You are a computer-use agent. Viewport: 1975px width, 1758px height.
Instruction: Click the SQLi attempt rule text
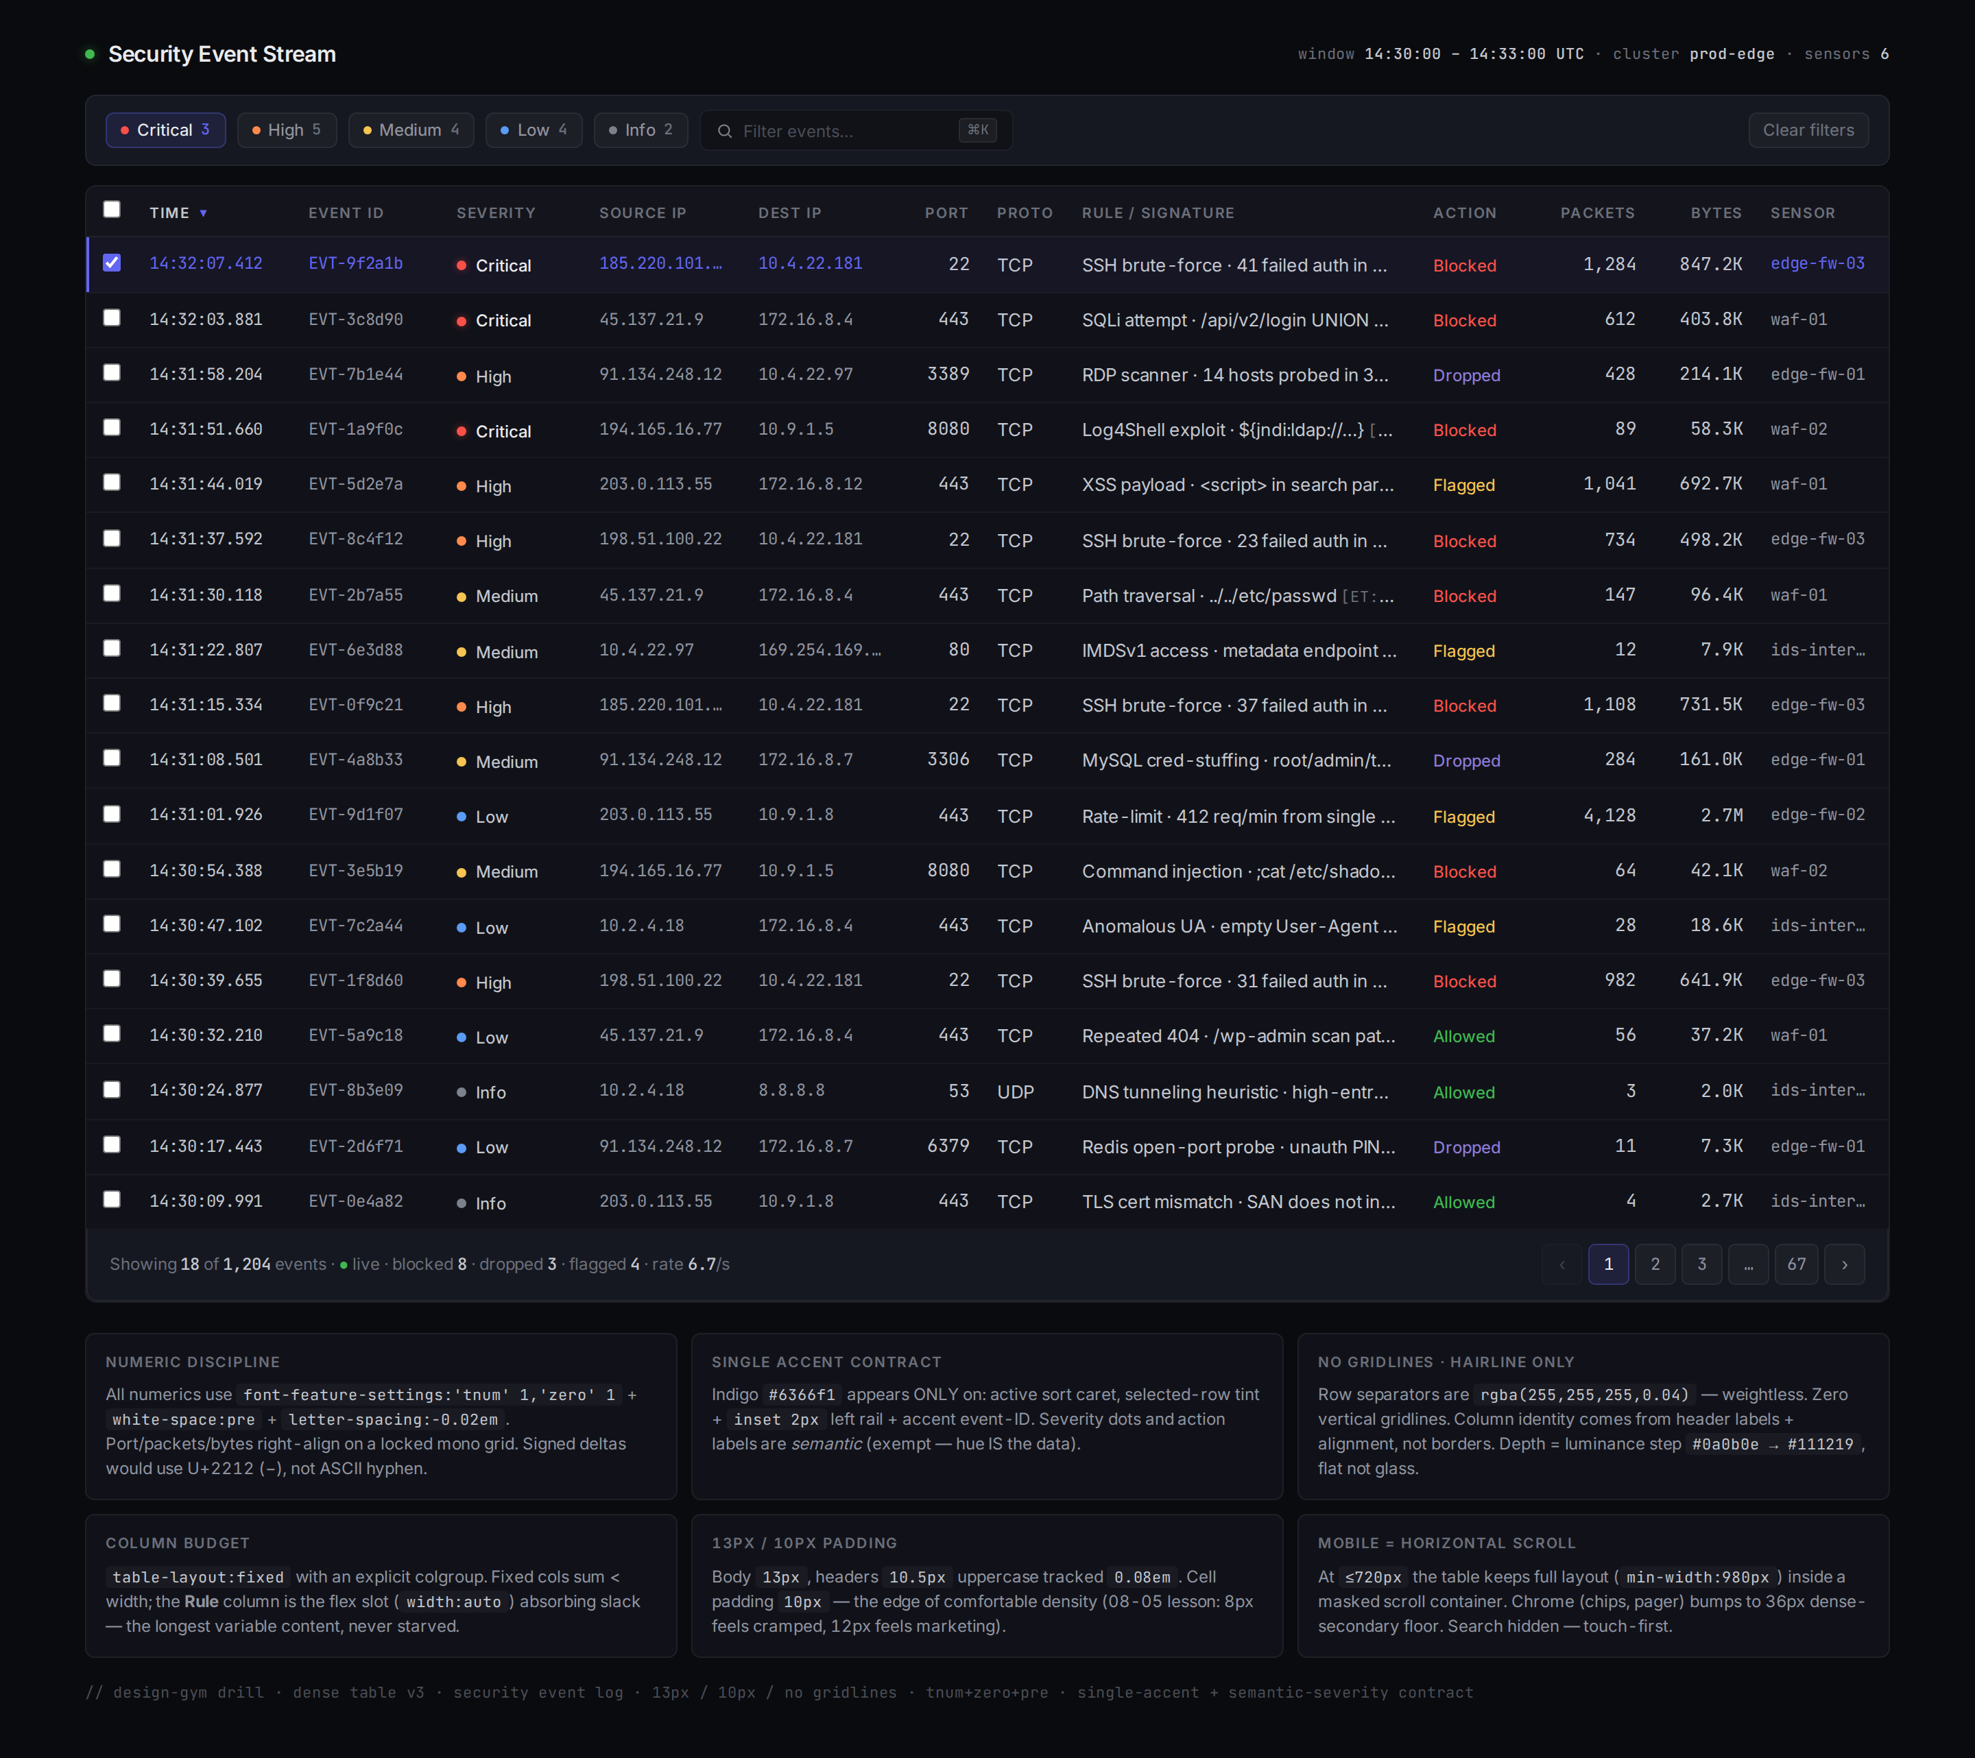[x=1235, y=320]
